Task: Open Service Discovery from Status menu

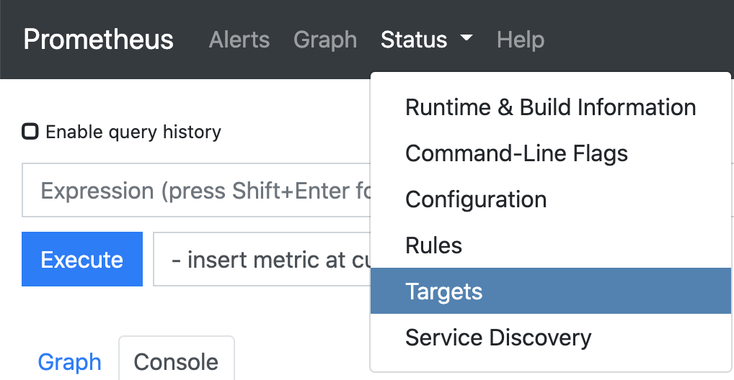Action: click(498, 338)
